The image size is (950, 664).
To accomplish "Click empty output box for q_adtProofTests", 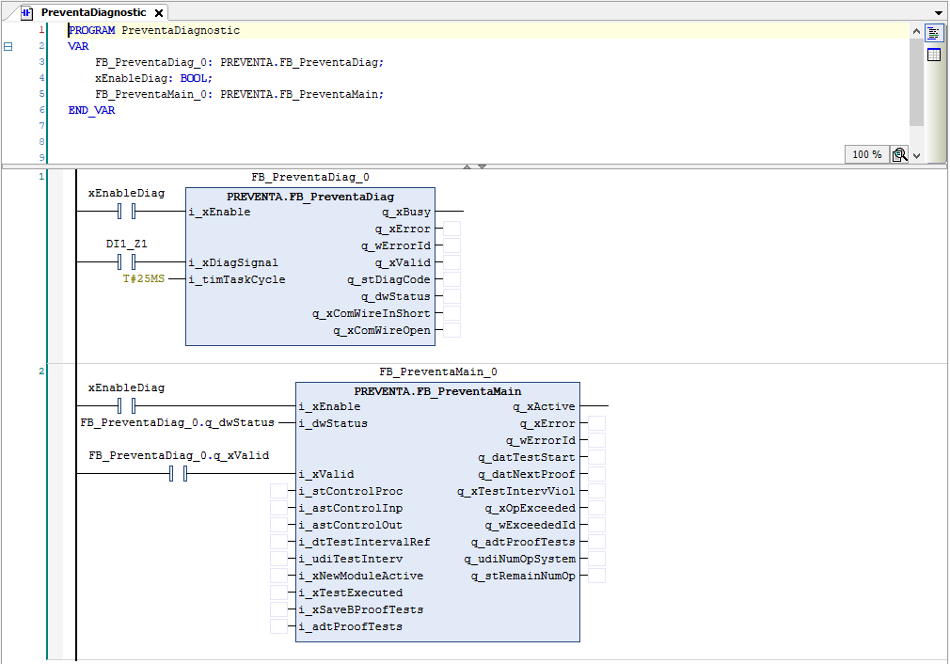I will click(596, 542).
